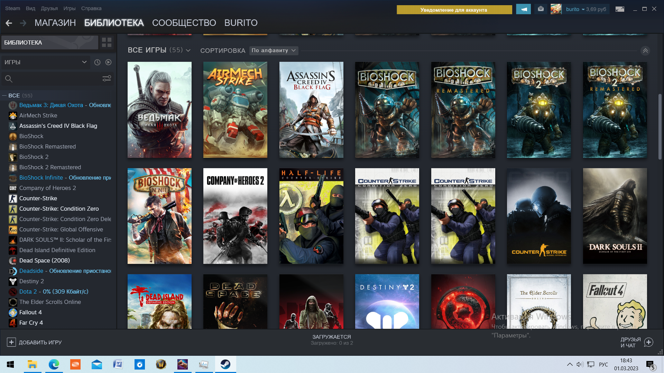Open the Справка menu
The height and width of the screenshot is (373, 664).
pos(91,8)
